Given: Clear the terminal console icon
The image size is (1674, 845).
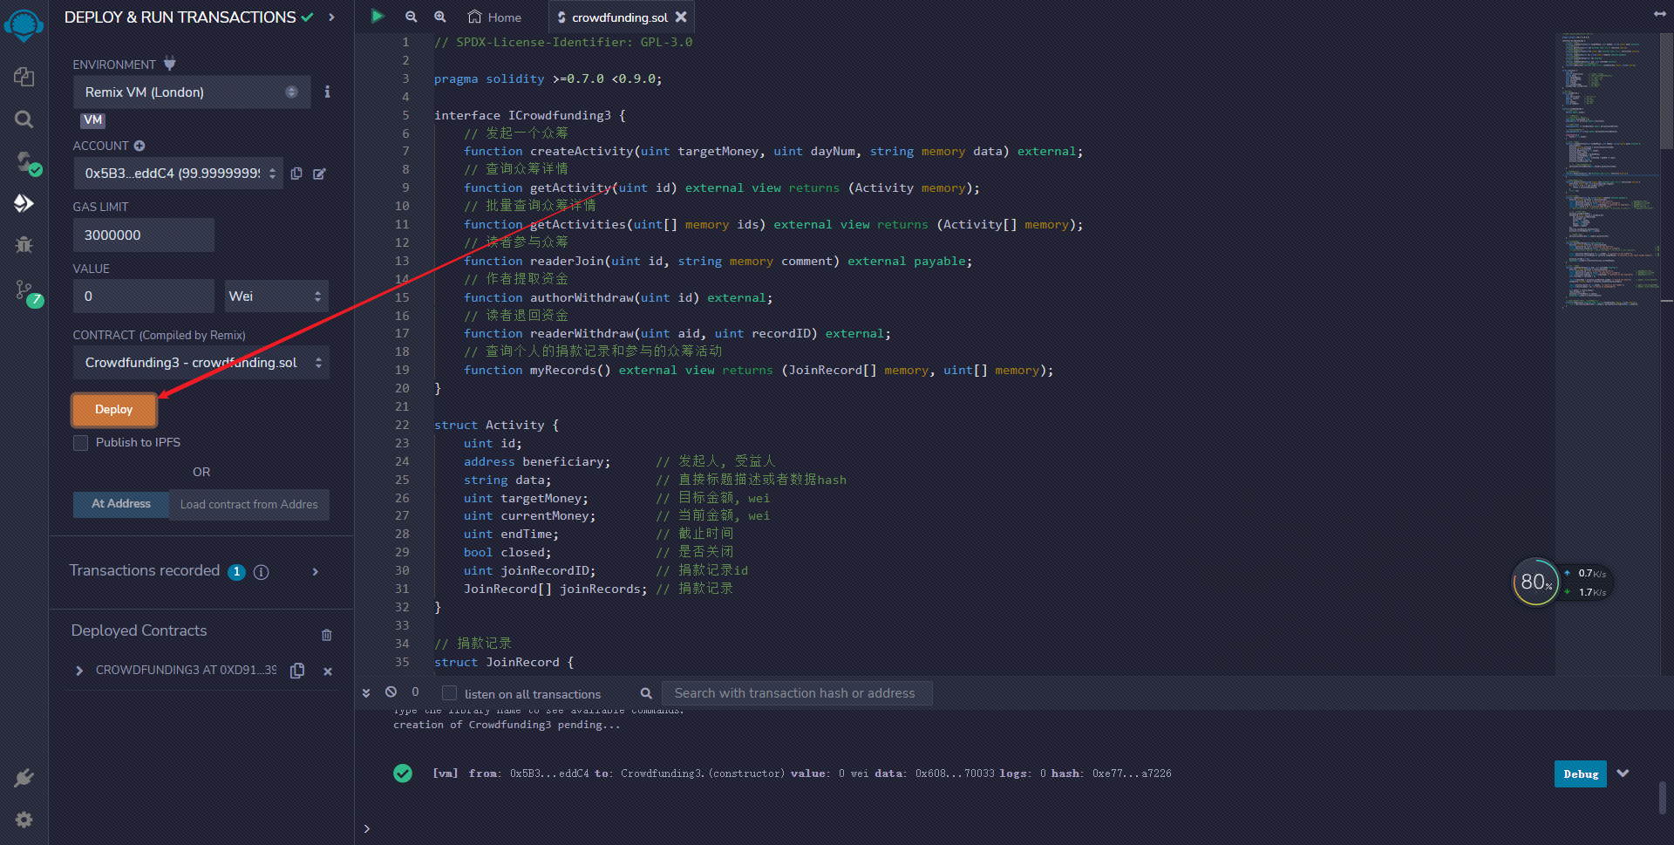Looking at the screenshot, I should (x=391, y=692).
